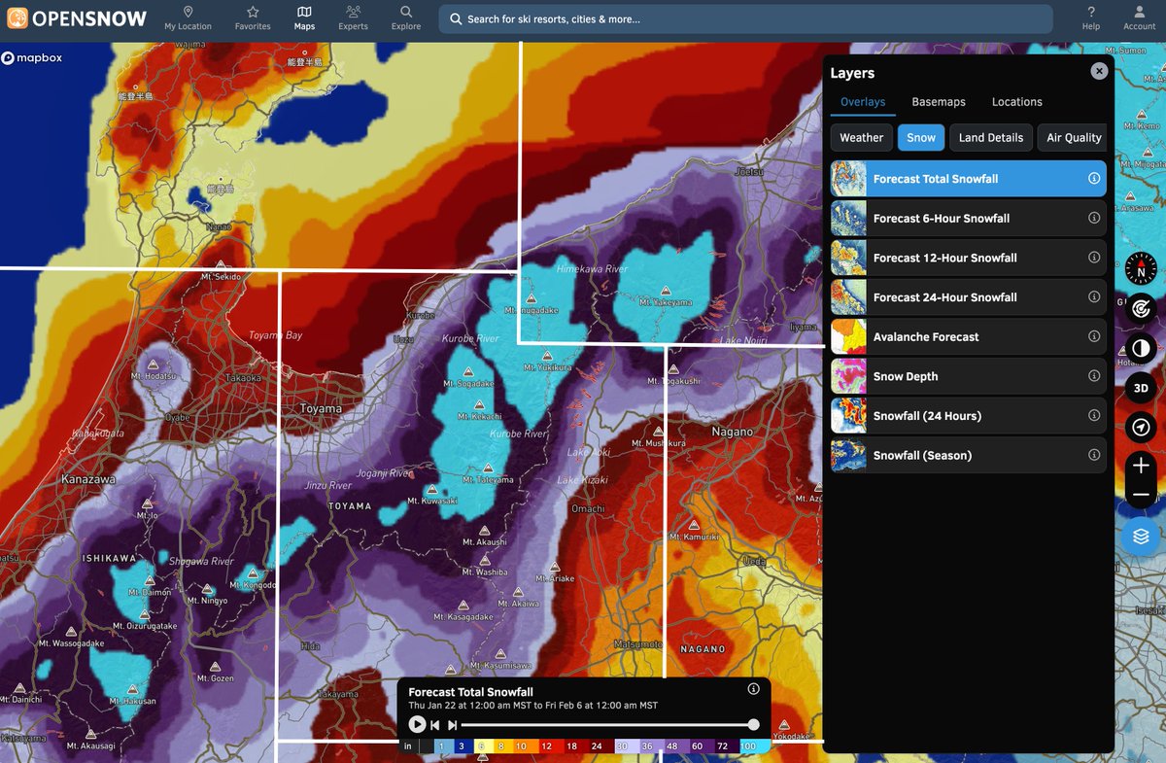
Task: Select the Land Details overlay category
Action: coord(991,138)
